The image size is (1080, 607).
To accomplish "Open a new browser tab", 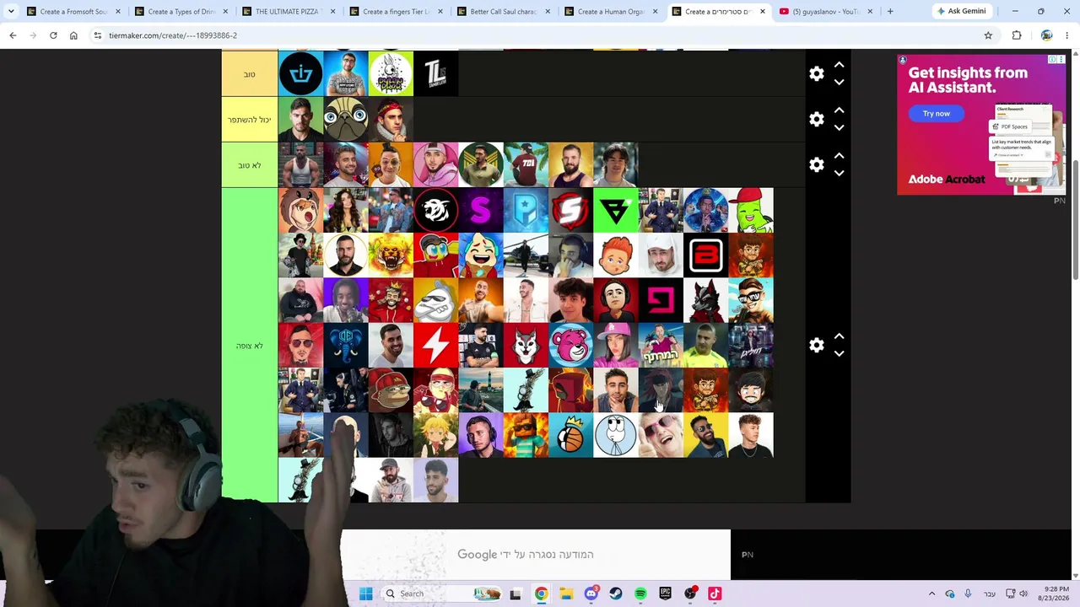I will coord(890,12).
